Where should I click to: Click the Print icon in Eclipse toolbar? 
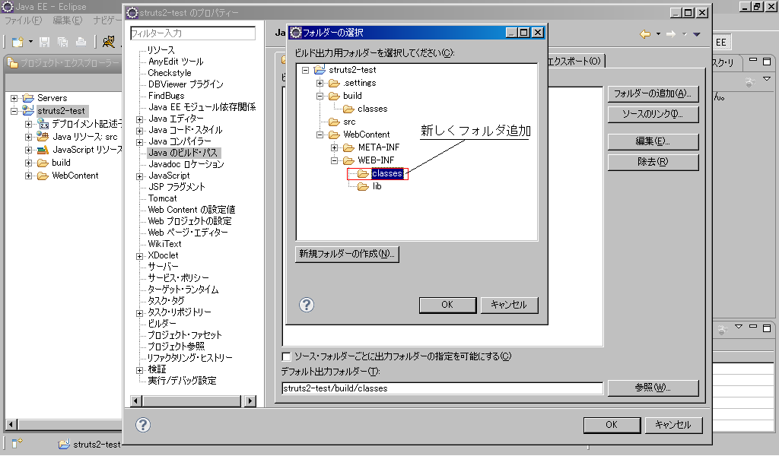coord(81,42)
